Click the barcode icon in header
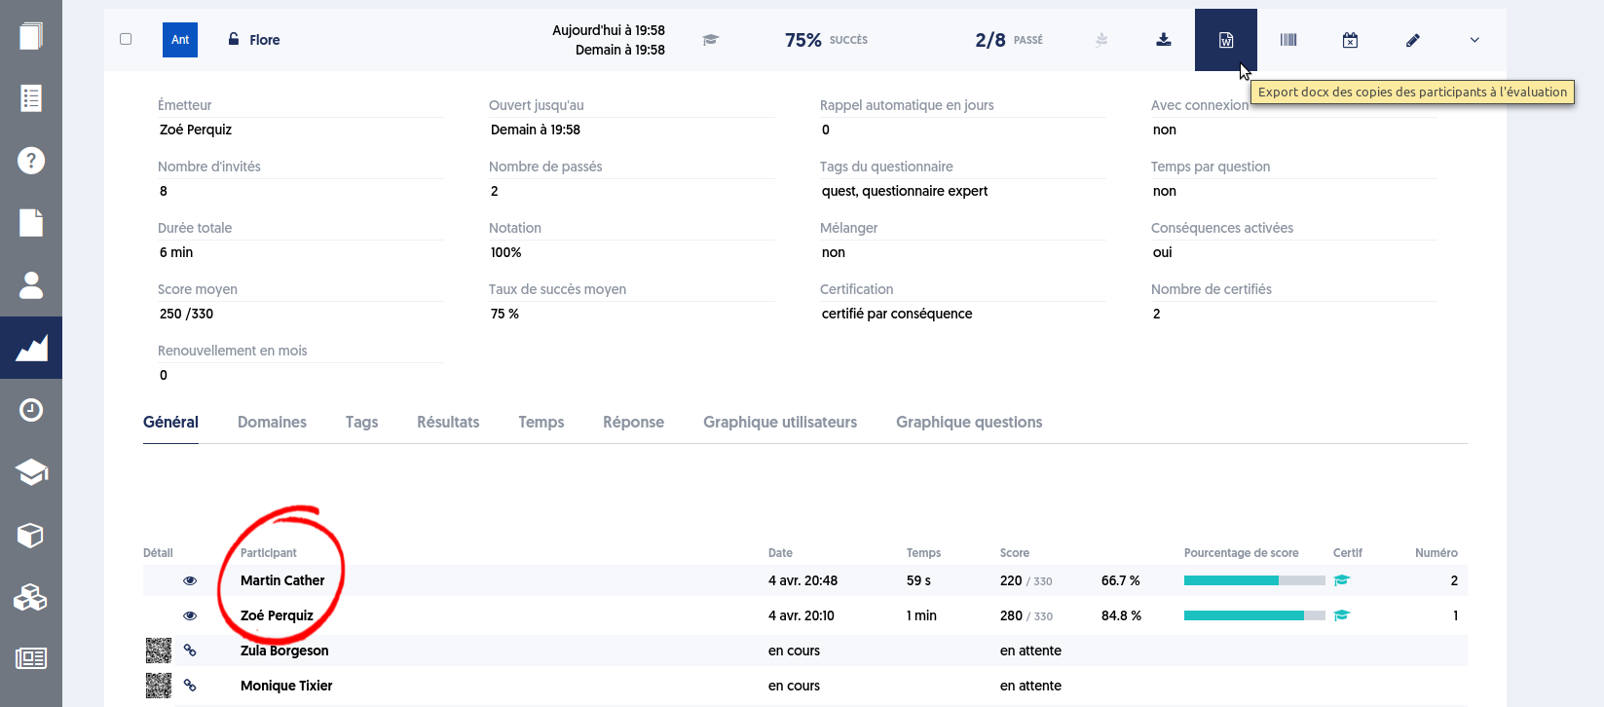Viewport: 1604px width, 707px height. click(x=1288, y=40)
